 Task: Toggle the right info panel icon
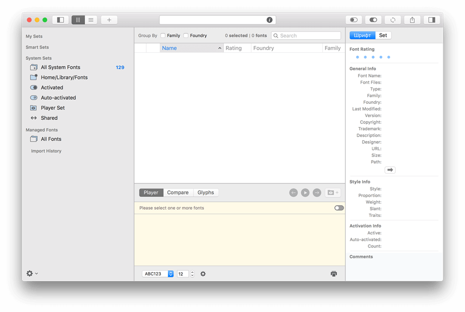pos(432,20)
